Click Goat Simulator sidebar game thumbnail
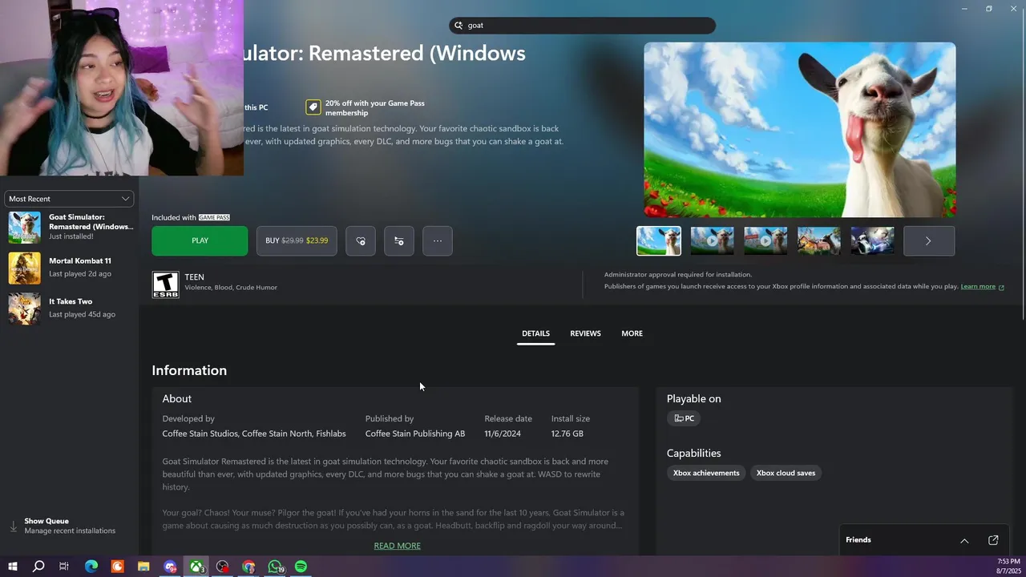This screenshot has height=577, width=1026. (x=24, y=228)
